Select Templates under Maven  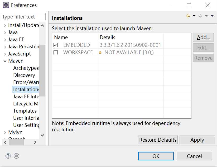pyautogui.click(x=25, y=111)
